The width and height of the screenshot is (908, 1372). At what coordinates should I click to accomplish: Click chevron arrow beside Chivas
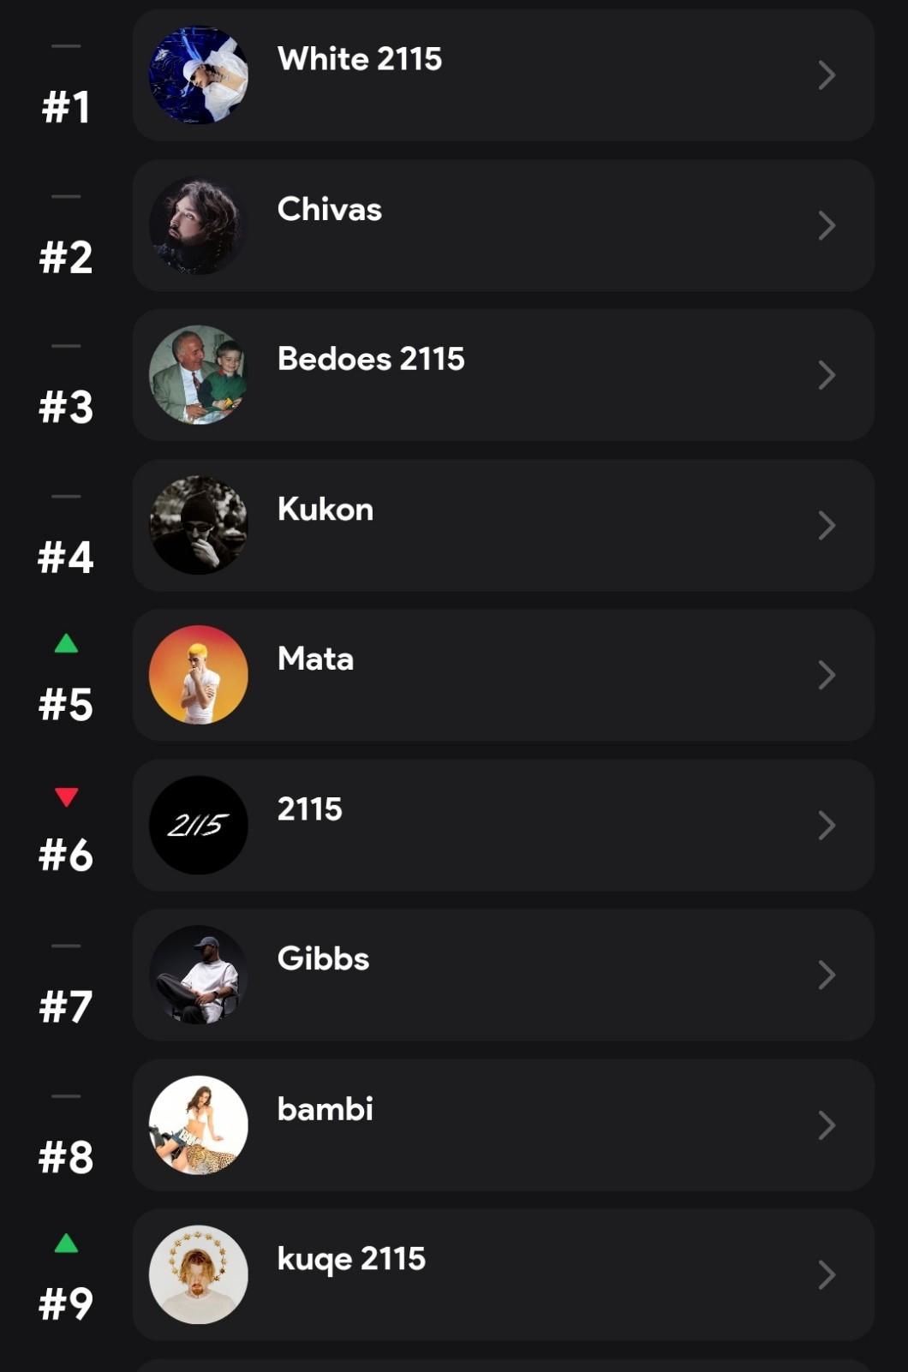pyautogui.click(x=826, y=225)
